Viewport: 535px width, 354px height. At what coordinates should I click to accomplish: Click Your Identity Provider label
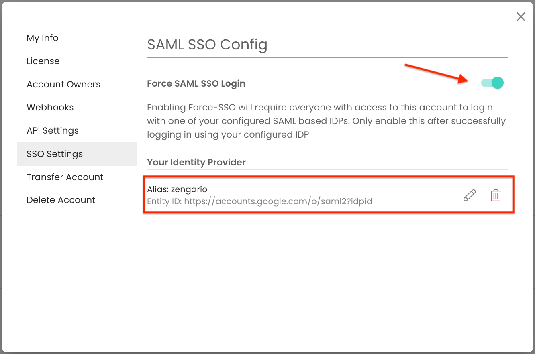pyautogui.click(x=196, y=162)
